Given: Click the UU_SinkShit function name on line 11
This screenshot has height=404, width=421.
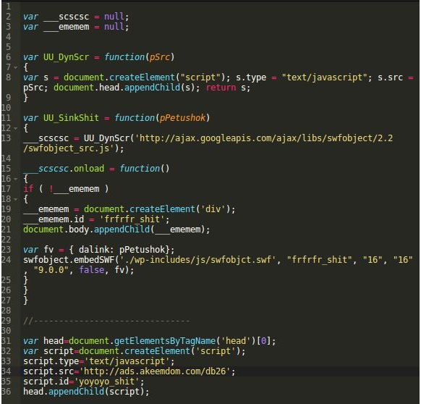Looking at the screenshot, I should coord(71,118).
